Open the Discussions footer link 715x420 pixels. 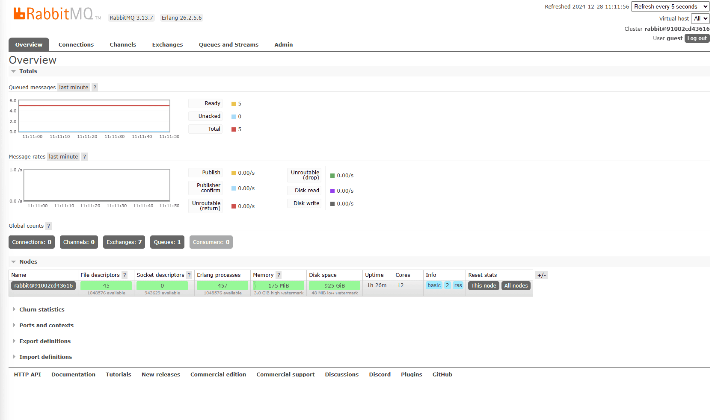(341, 374)
